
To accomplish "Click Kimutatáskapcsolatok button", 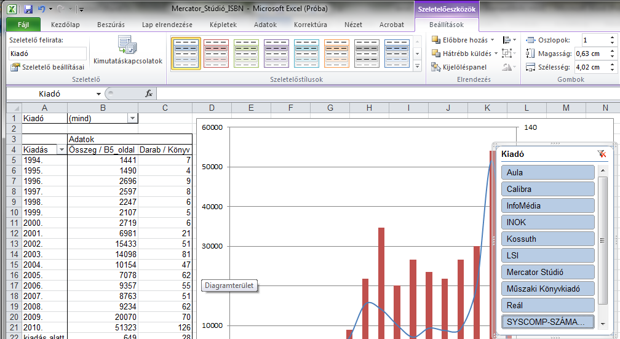I will (128, 50).
